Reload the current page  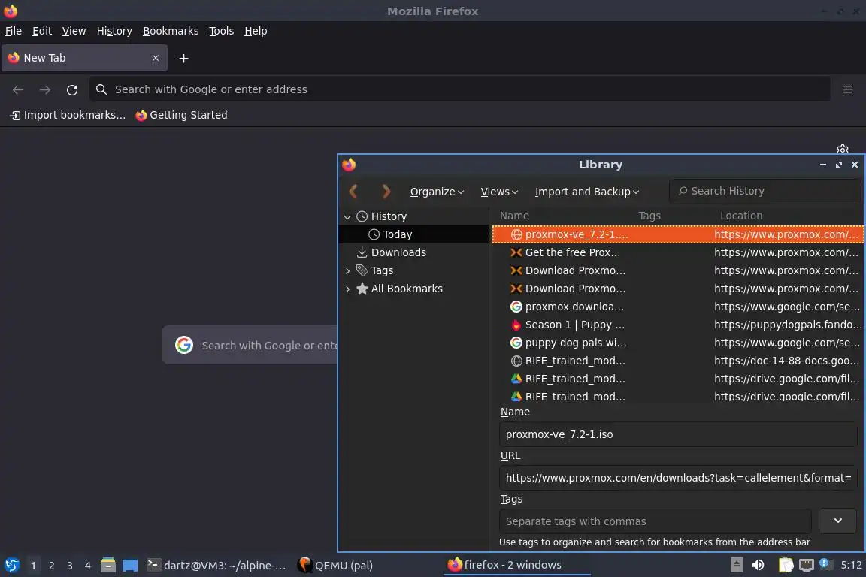coord(72,90)
